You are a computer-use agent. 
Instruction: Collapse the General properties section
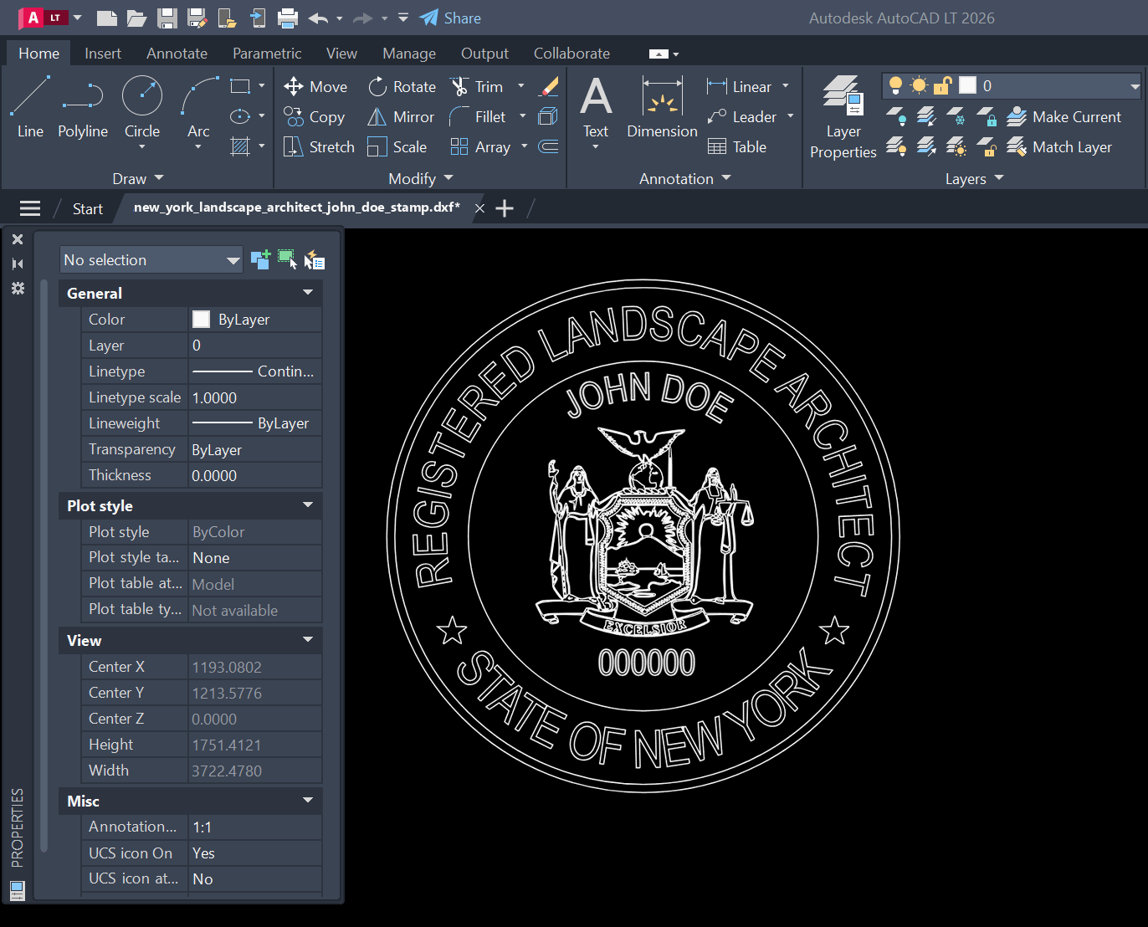tap(308, 293)
